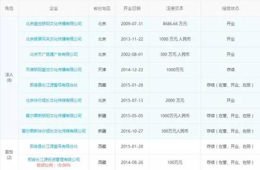Select capital value 100万元
Viewport: 260px width, 170px height.
[175, 162]
